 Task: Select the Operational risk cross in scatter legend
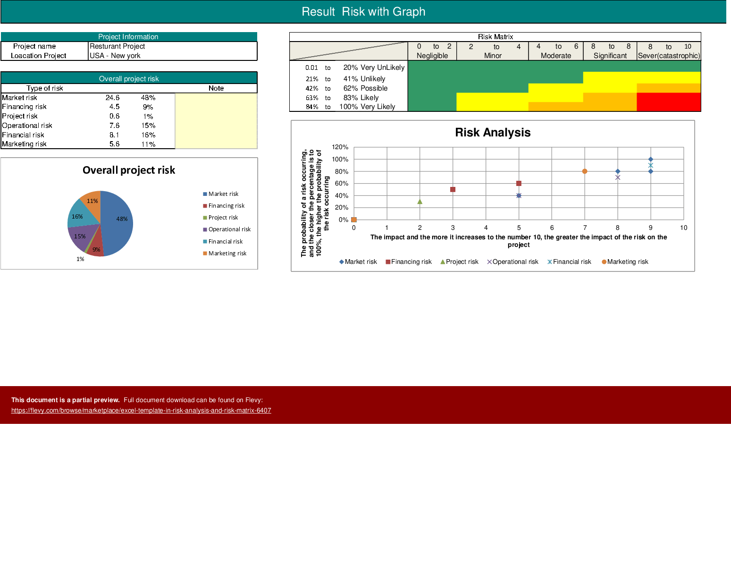489,262
